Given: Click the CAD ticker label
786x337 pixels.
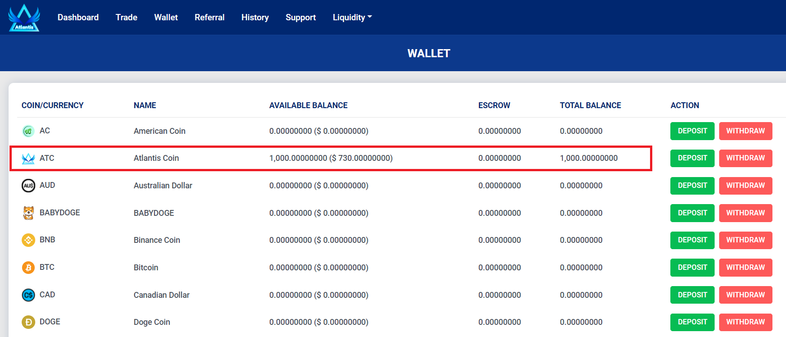Looking at the screenshot, I should point(47,295).
